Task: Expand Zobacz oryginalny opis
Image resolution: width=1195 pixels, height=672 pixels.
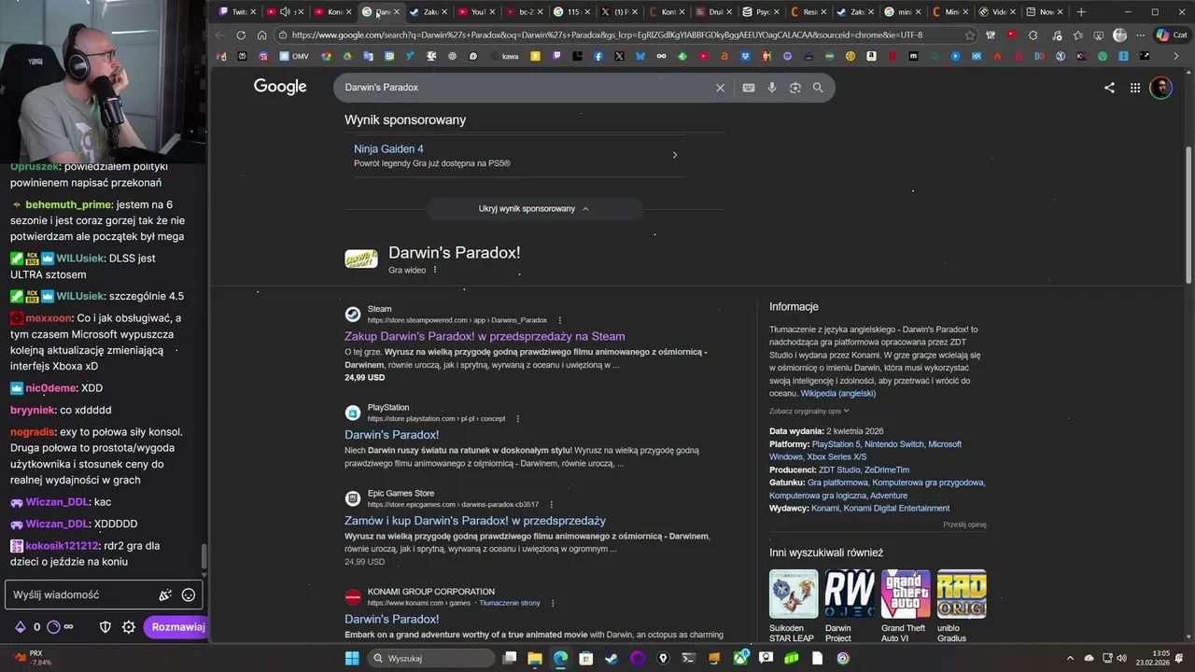Action: [x=808, y=411]
